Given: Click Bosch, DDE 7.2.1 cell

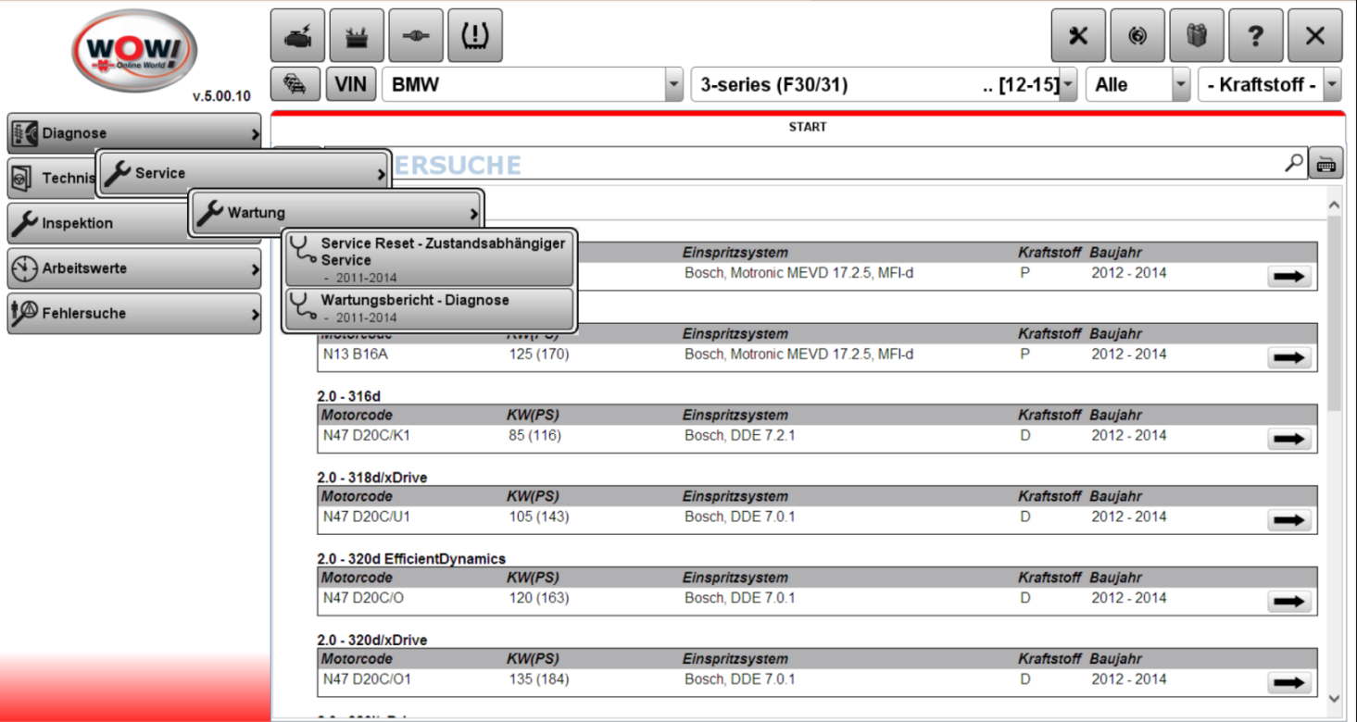Looking at the screenshot, I should [x=740, y=436].
